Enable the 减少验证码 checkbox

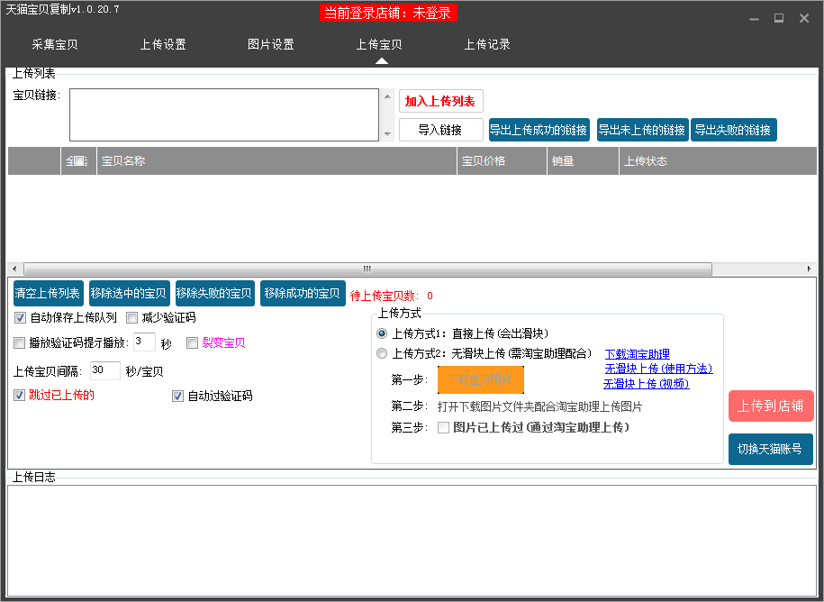click(x=132, y=318)
